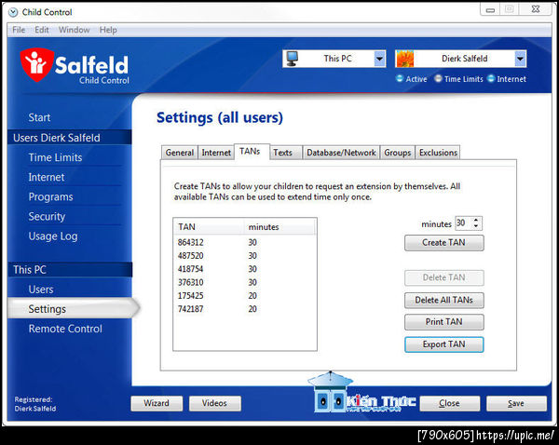559x445 pixels.
Task: Open Internet in the sidebar
Action: pyautogui.click(x=47, y=177)
